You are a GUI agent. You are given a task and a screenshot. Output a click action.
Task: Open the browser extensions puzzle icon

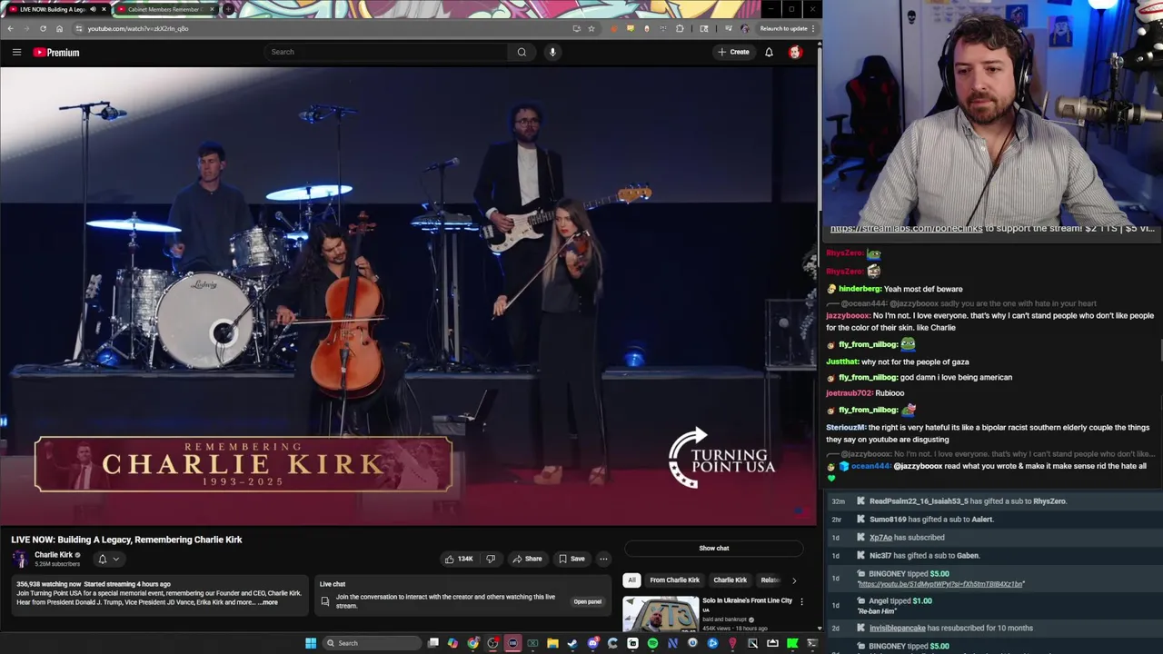pos(680,28)
